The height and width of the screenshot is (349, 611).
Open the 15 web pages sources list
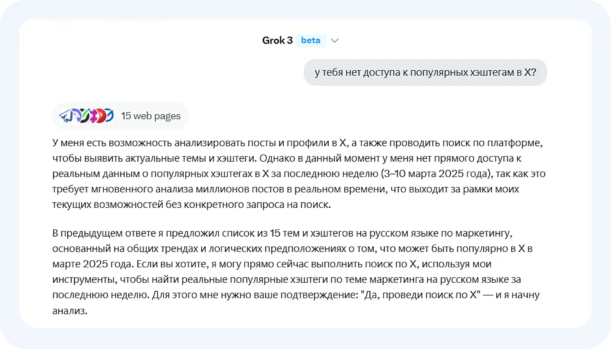(120, 116)
